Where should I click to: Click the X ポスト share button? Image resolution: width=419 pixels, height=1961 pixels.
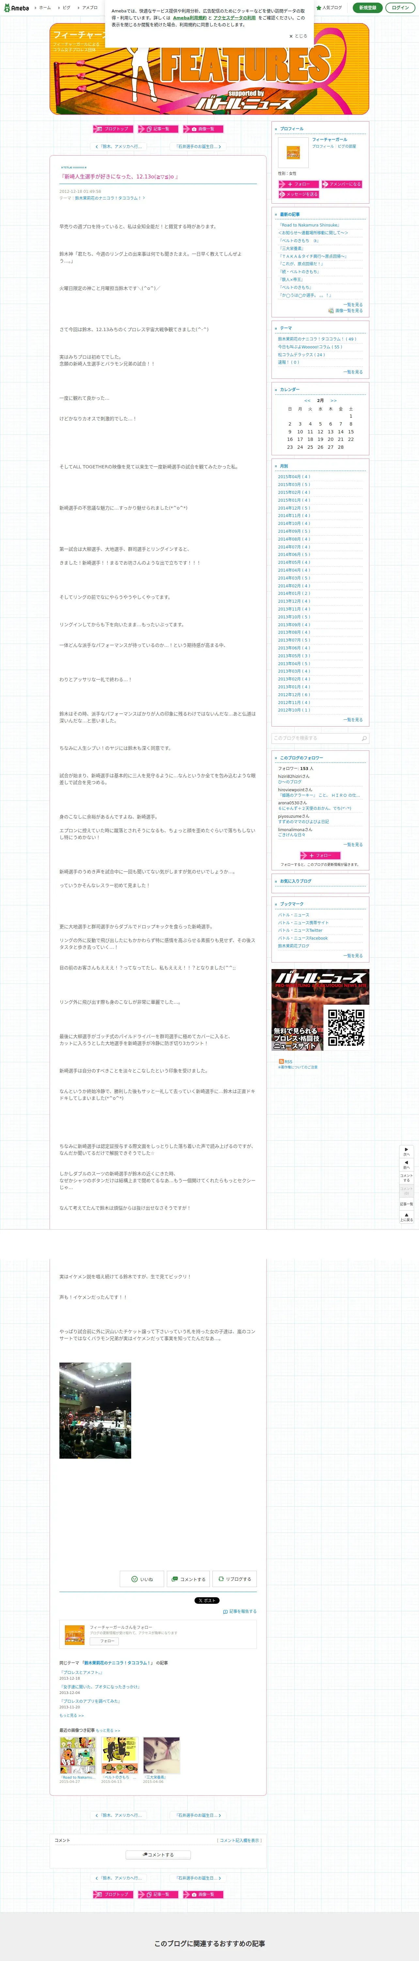207,1600
